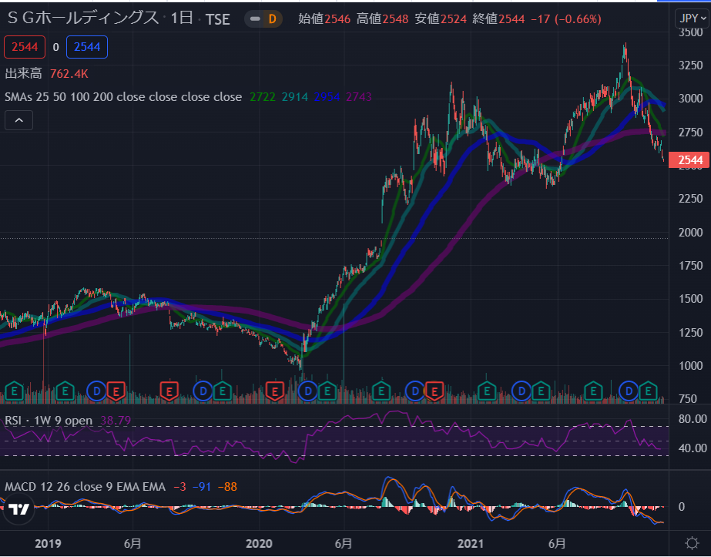Click the 0 label on MACD scale
This screenshot has width=711, height=557.
point(681,507)
